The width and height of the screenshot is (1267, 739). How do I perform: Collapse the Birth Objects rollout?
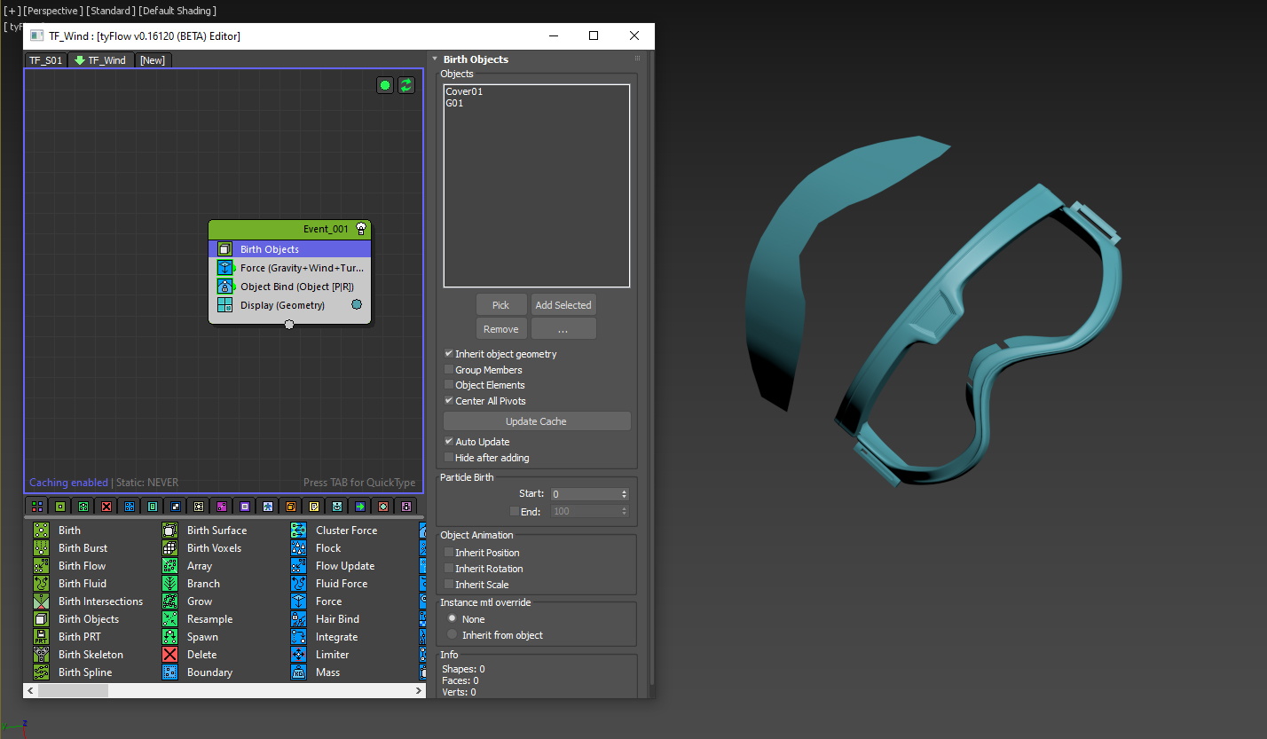click(x=435, y=59)
